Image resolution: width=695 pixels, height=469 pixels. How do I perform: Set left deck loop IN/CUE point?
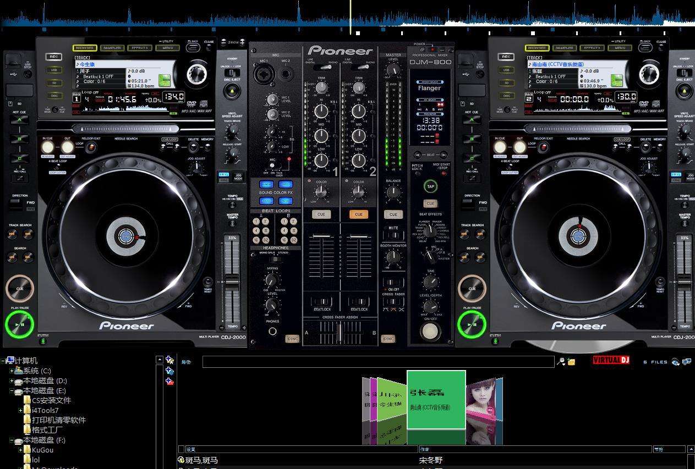(x=47, y=147)
